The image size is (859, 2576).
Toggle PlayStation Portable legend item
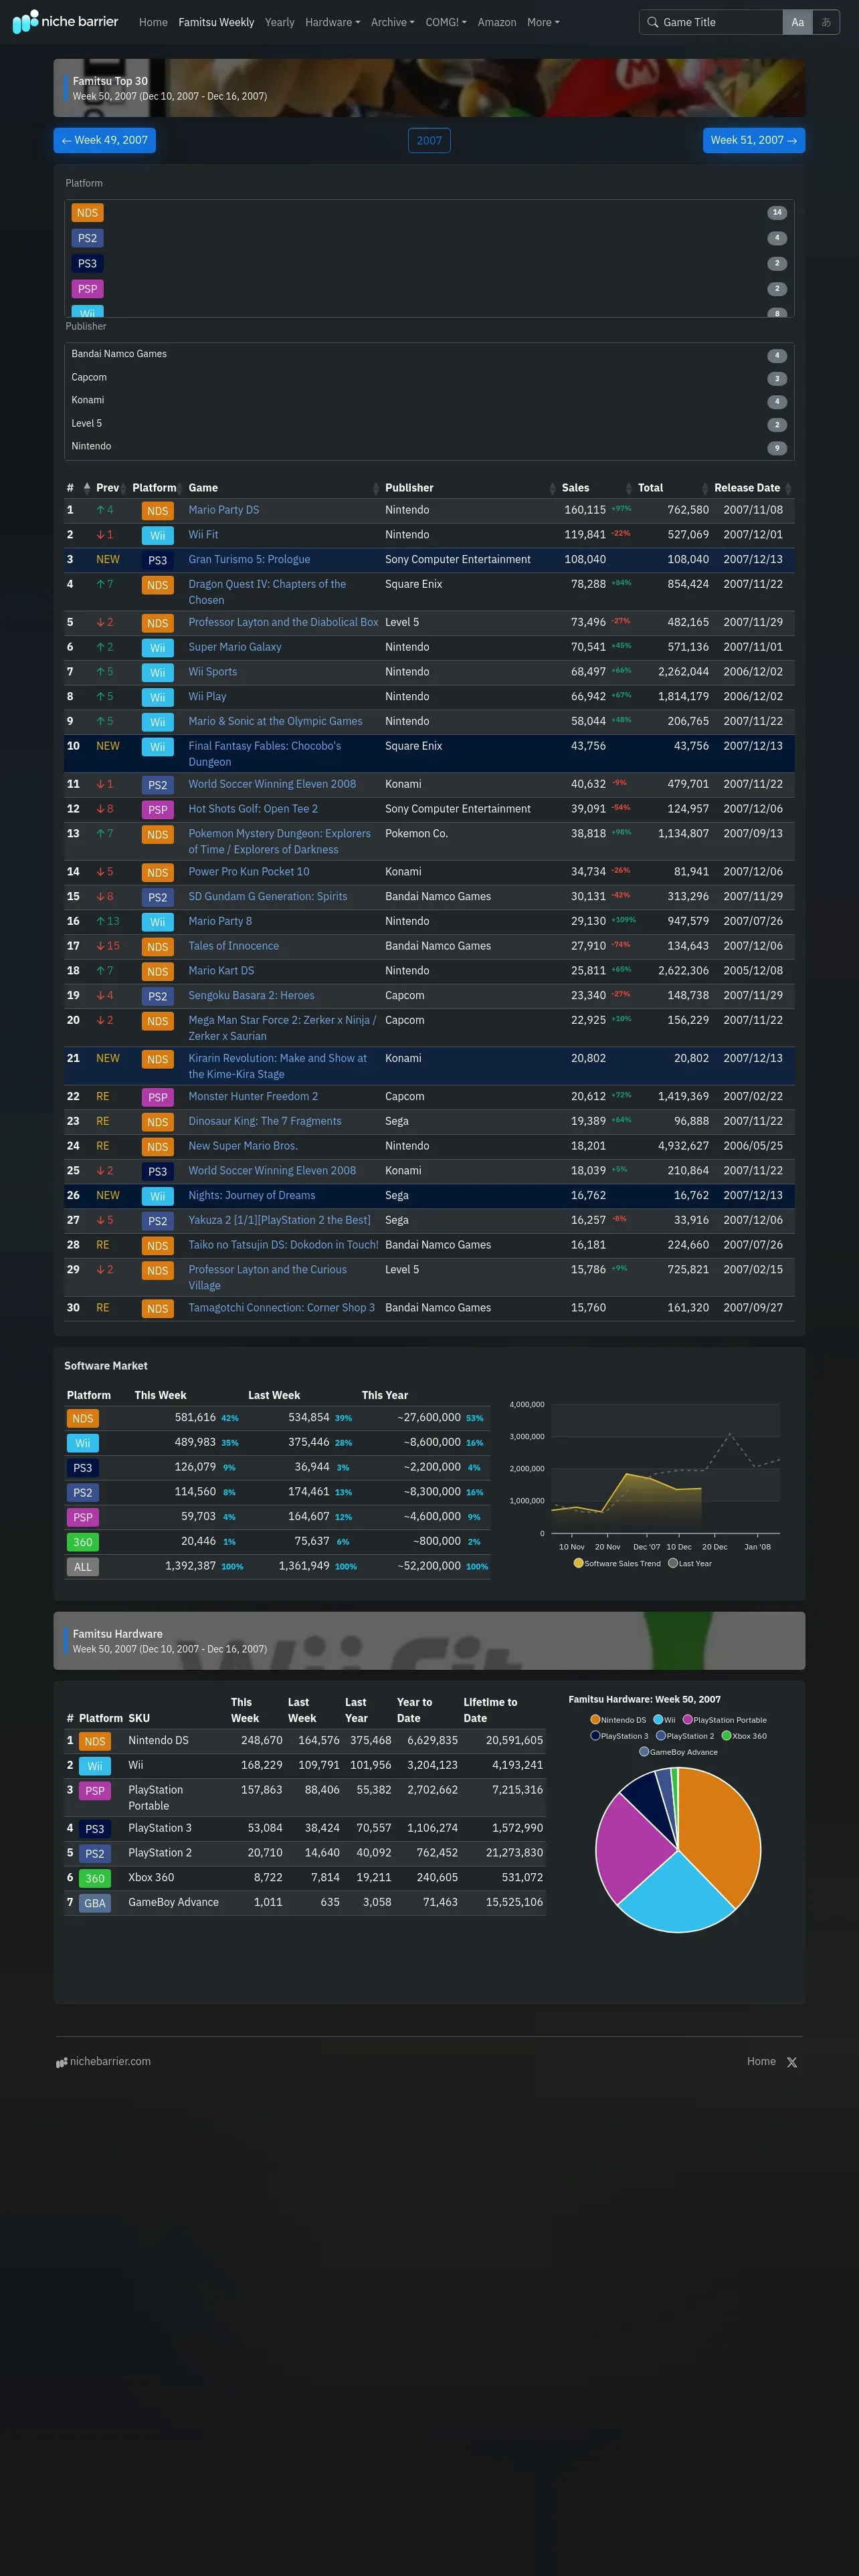[725, 1720]
